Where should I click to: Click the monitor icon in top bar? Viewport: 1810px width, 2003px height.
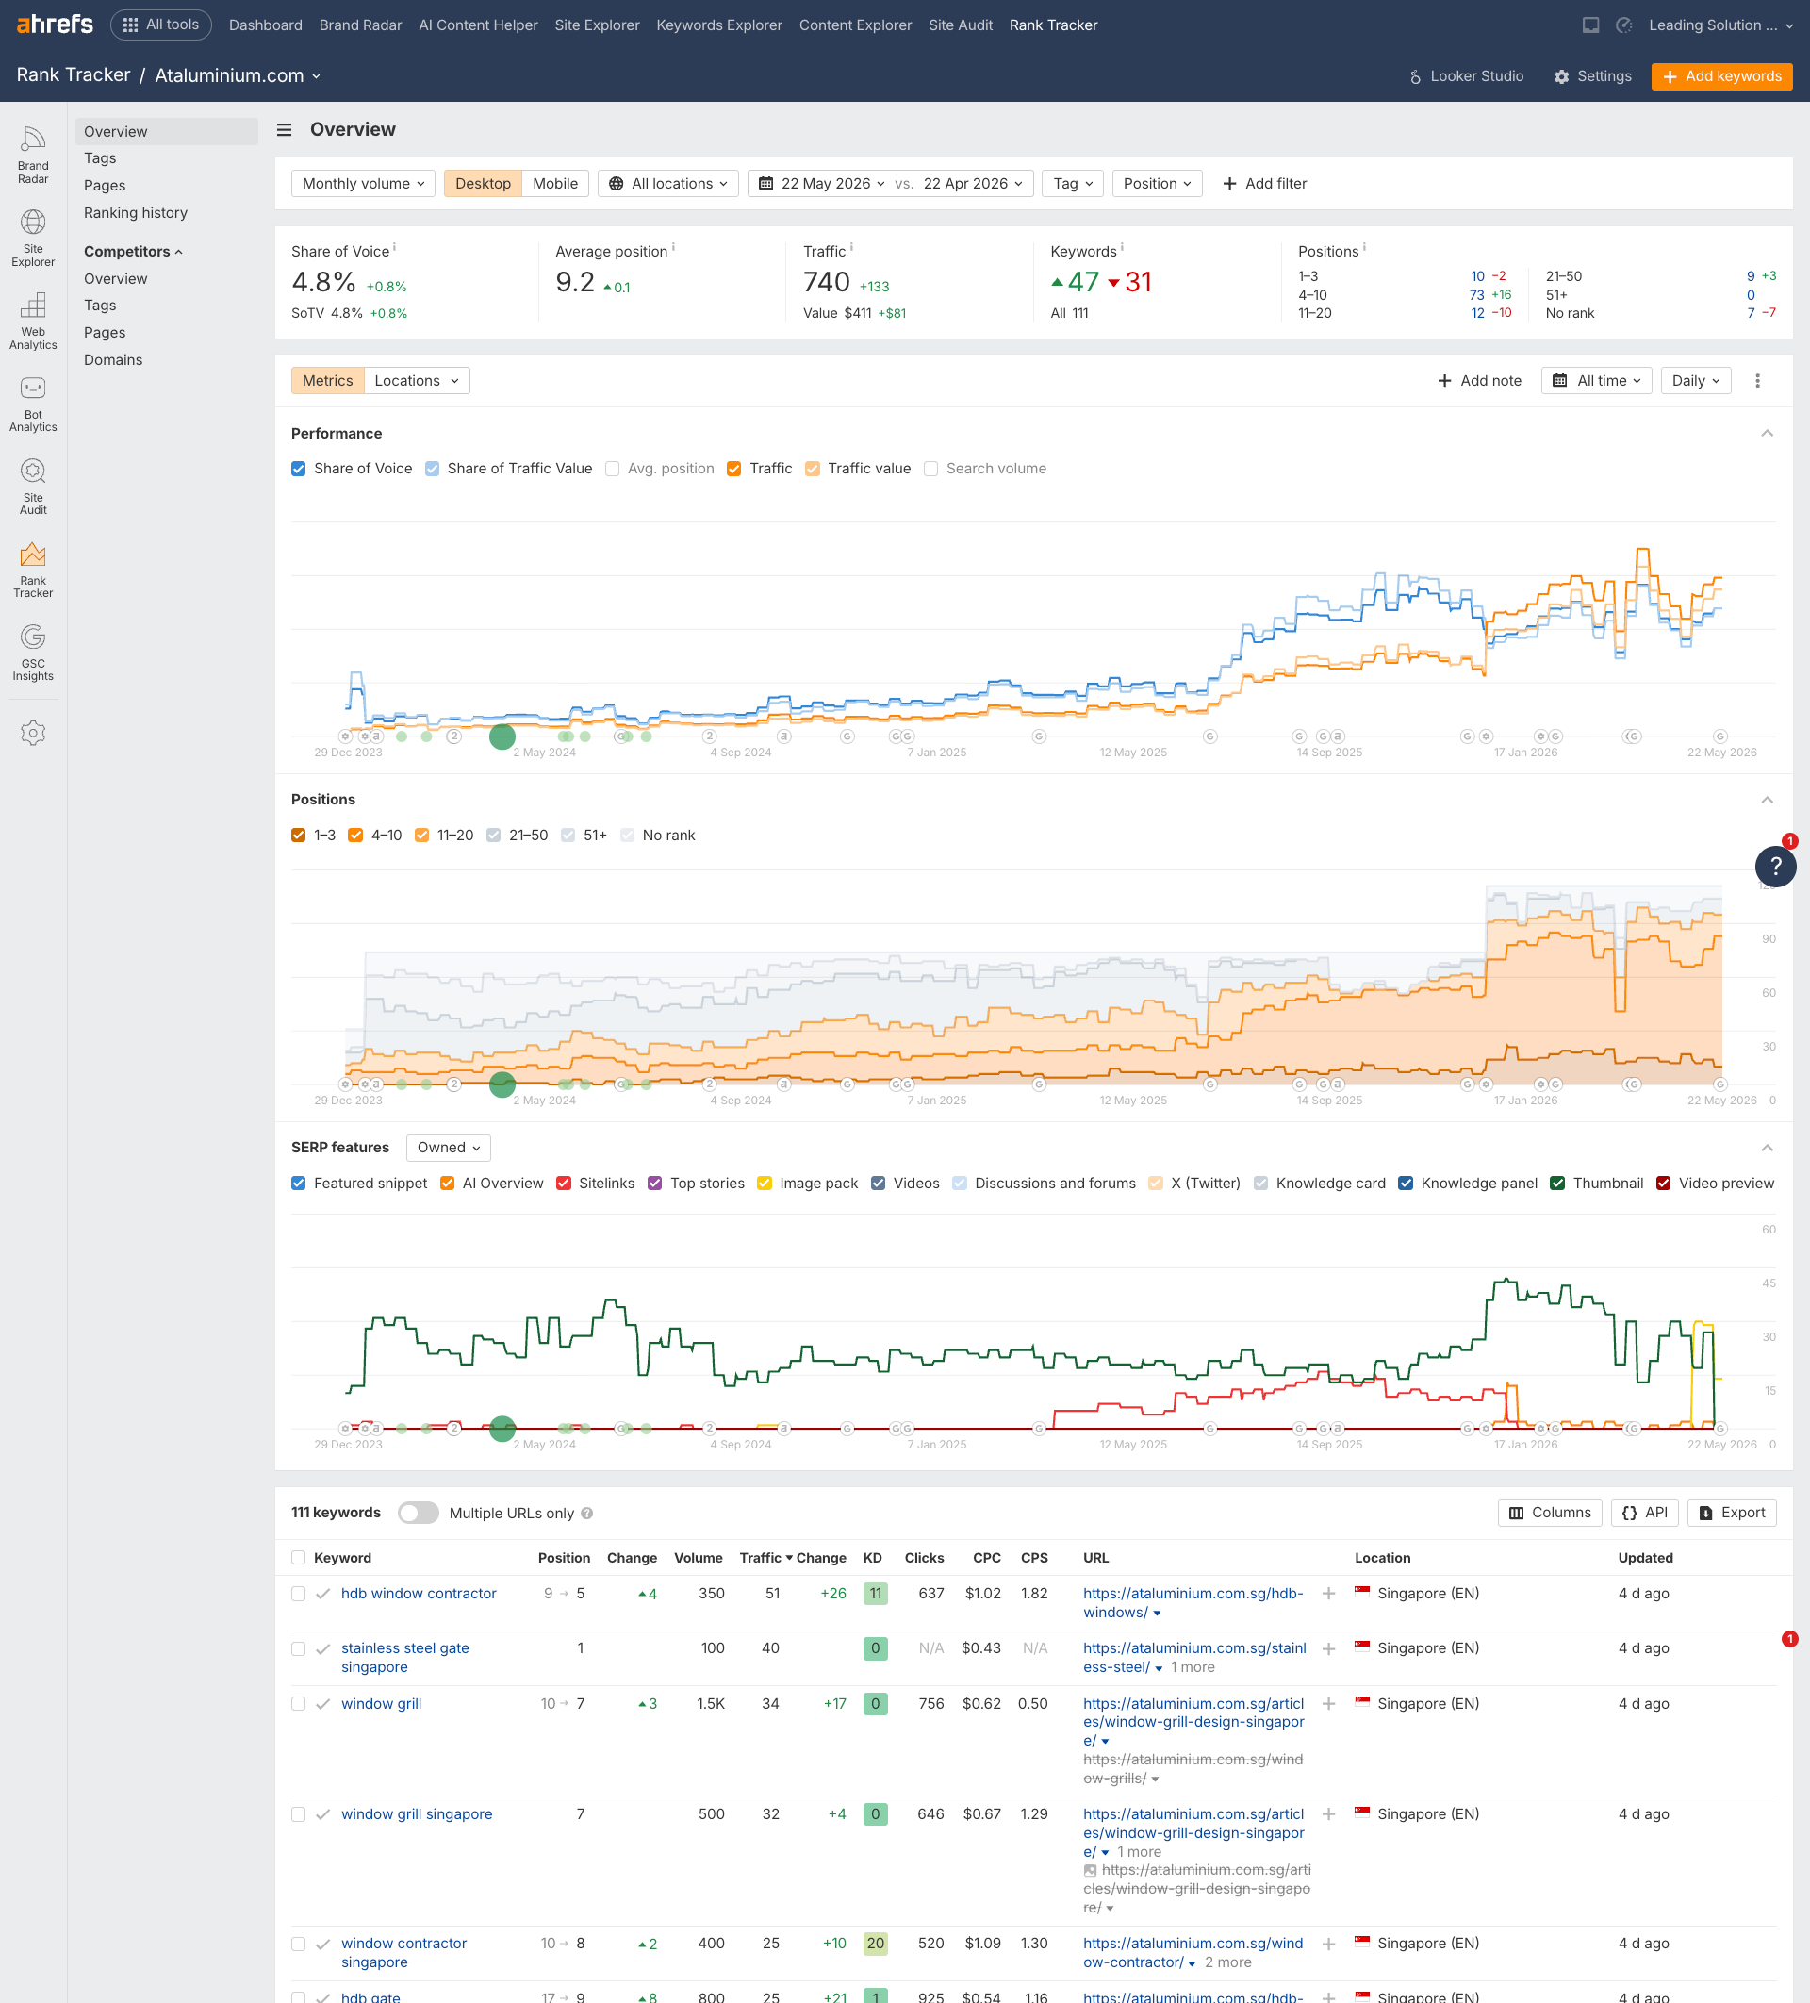(1590, 25)
